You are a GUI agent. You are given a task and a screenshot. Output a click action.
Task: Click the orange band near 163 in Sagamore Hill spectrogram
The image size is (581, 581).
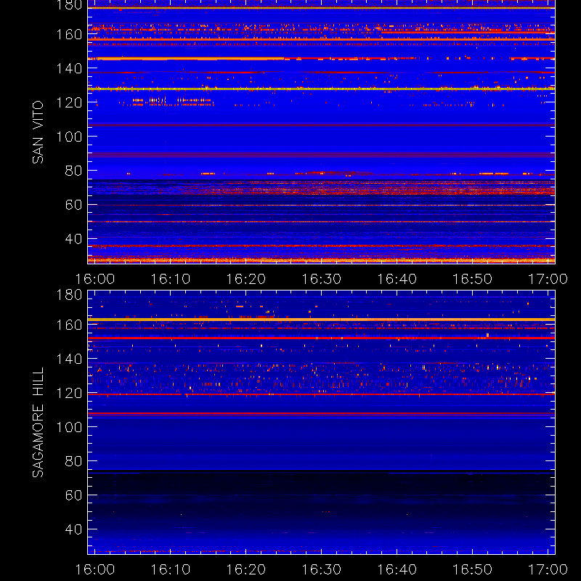click(321, 320)
